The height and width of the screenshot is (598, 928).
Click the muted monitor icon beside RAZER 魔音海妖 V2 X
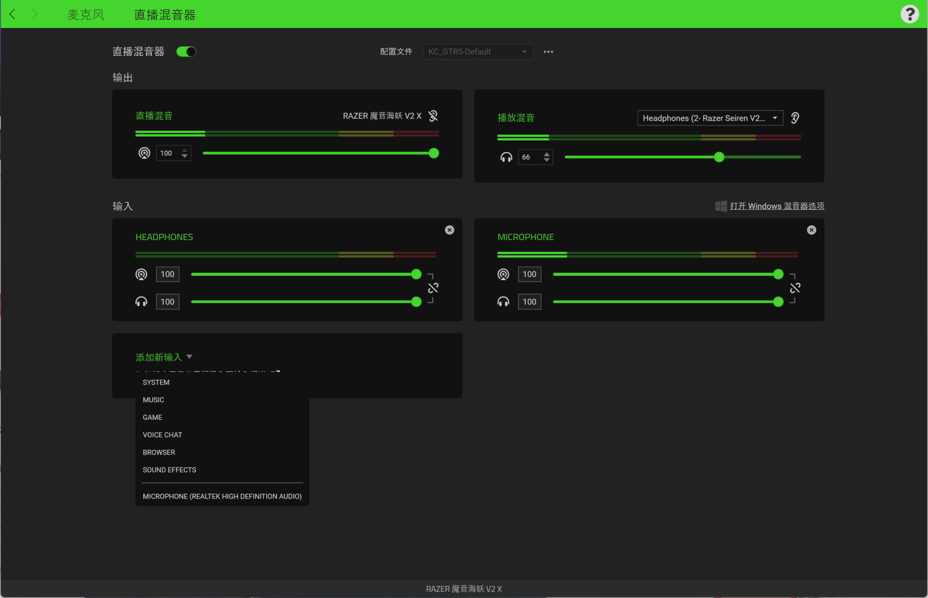[x=433, y=116]
